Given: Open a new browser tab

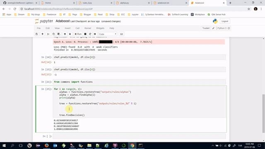Looking at the screenshot, I should [230, 3].
